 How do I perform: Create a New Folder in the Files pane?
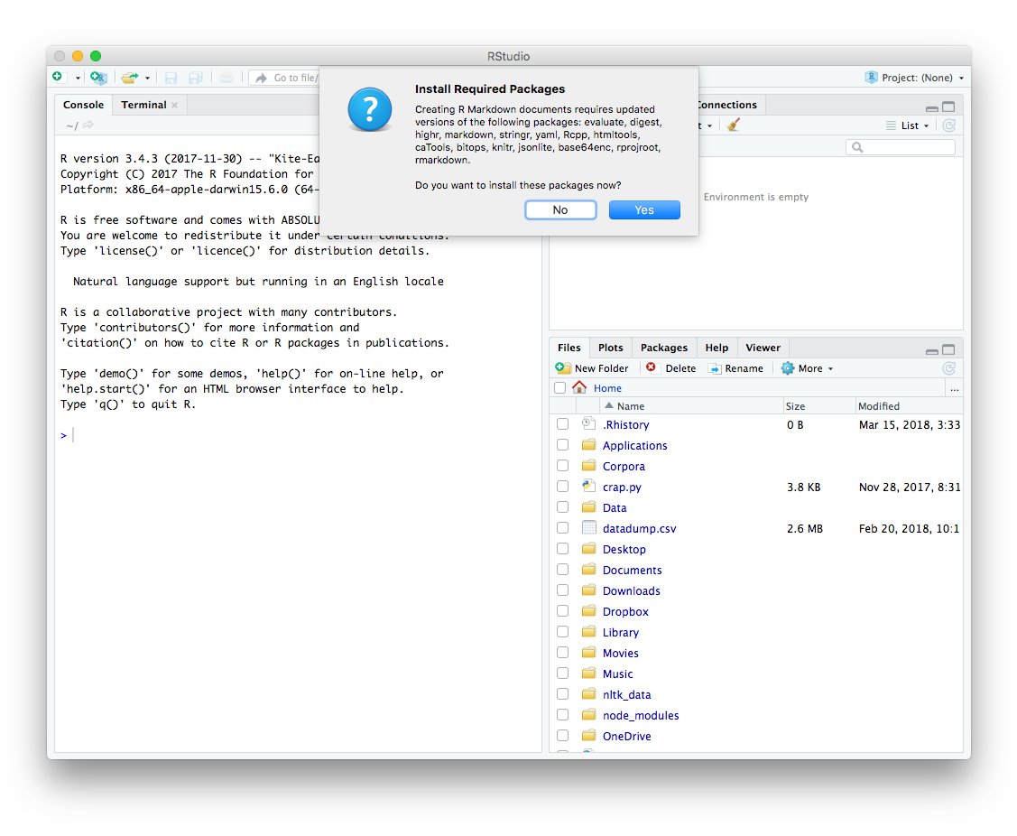(x=593, y=367)
